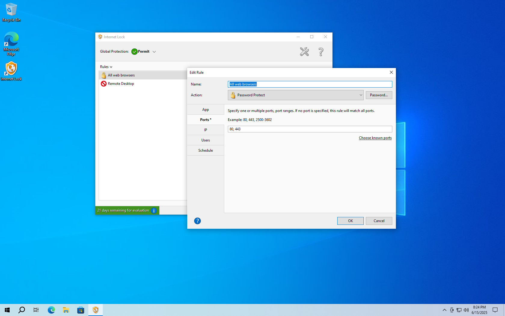Click the Internet Lock taskbar icon
505x316 pixels.
pyautogui.click(x=95, y=310)
